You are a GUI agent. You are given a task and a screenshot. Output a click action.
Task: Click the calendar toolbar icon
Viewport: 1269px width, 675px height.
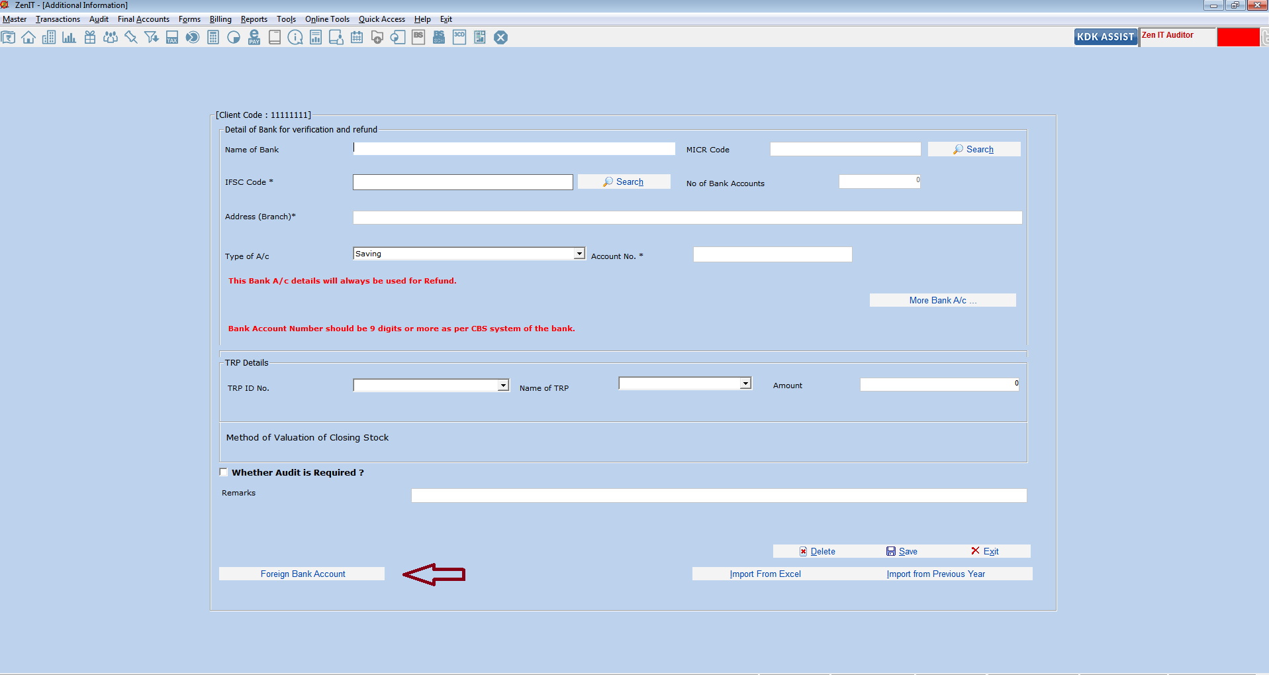coord(357,38)
